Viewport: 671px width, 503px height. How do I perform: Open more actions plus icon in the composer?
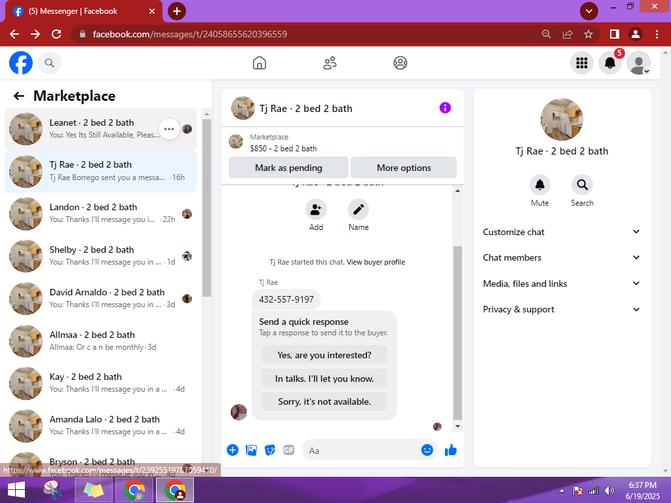233,450
